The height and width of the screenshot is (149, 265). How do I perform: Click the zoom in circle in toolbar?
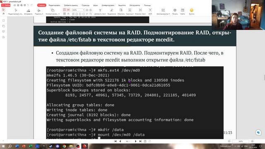point(91,10)
